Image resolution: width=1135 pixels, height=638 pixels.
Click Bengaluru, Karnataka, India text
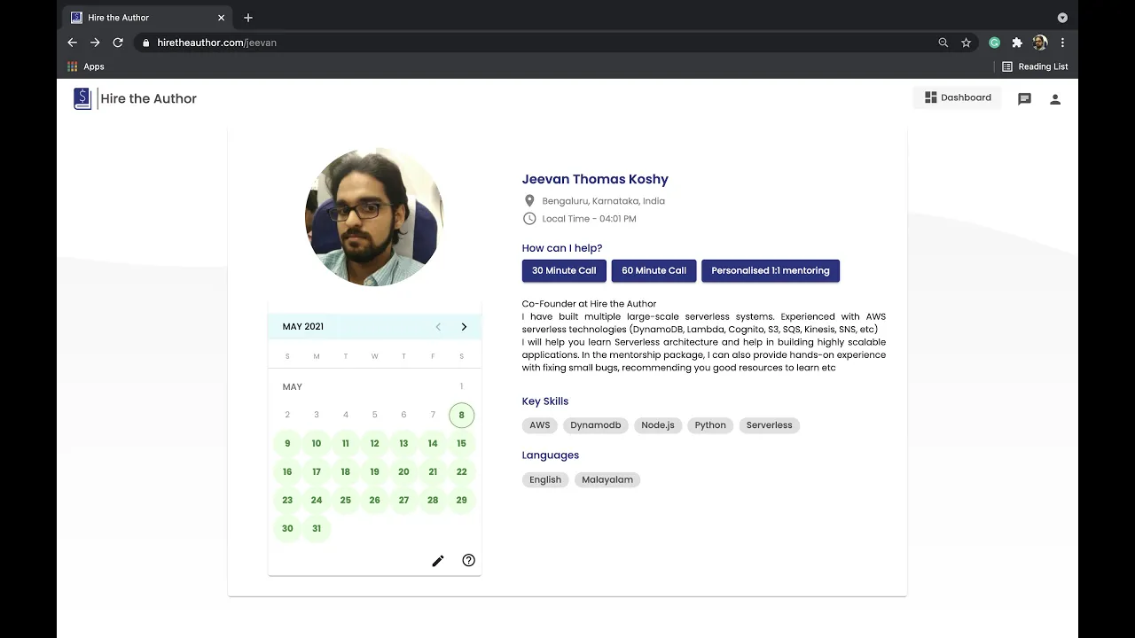tap(604, 201)
